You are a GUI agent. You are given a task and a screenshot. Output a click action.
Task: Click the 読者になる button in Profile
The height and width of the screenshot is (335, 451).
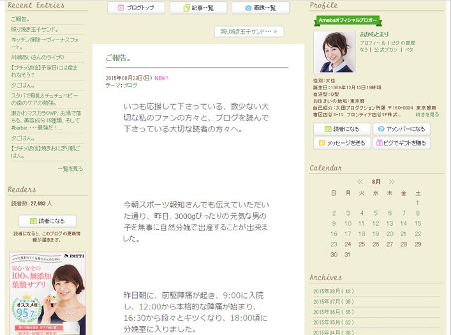pyautogui.click(x=342, y=130)
